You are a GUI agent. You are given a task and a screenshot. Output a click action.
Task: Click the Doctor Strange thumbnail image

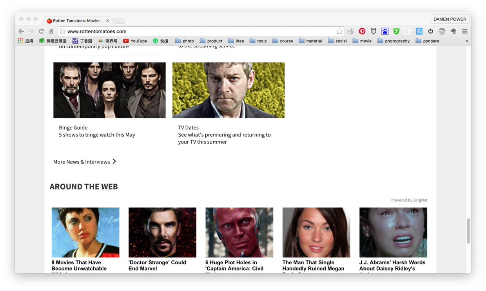162,233
